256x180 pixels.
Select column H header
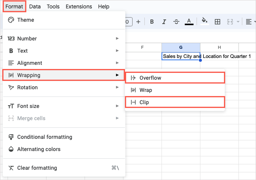219,47
